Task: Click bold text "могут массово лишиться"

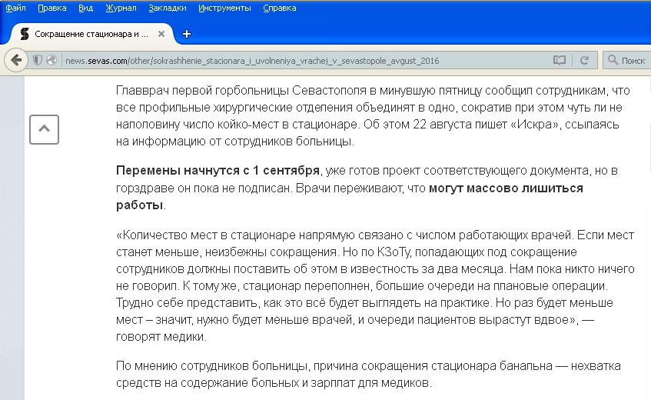Action: (x=506, y=188)
